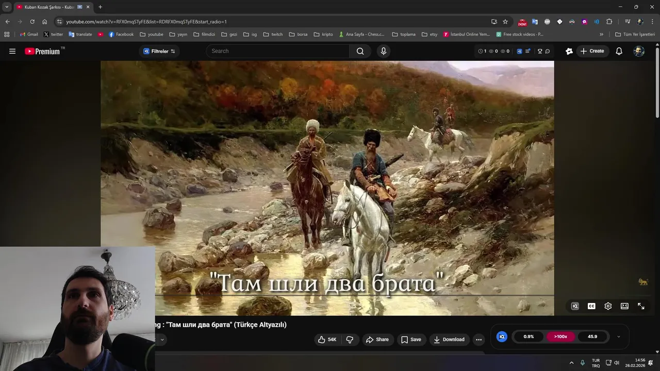Open a new browser tab
The width and height of the screenshot is (660, 371).
click(100, 7)
